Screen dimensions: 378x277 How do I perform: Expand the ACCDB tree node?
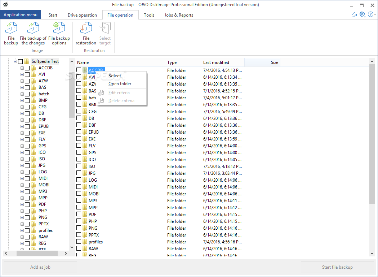tap(22, 68)
